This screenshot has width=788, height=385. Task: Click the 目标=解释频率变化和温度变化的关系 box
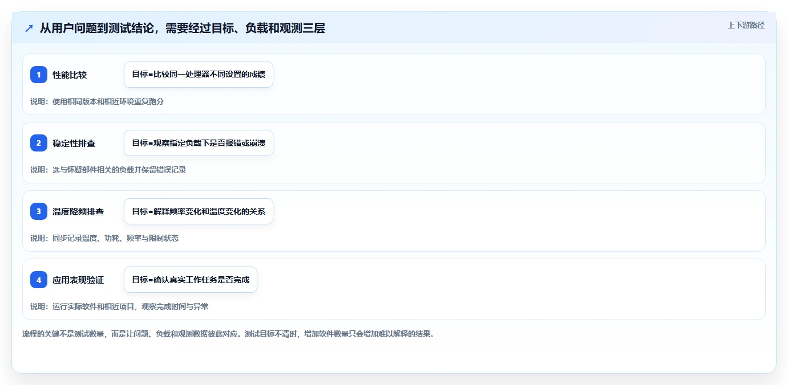pyautogui.click(x=199, y=211)
